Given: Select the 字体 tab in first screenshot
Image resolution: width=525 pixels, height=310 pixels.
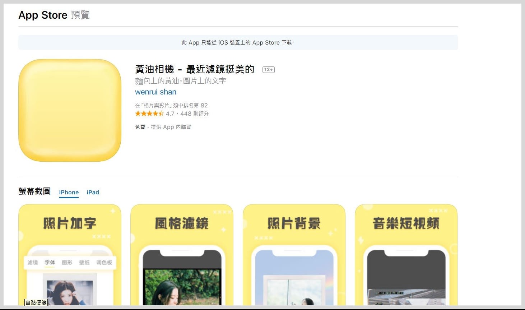Looking at the screenshot, I should coord(50,263).
